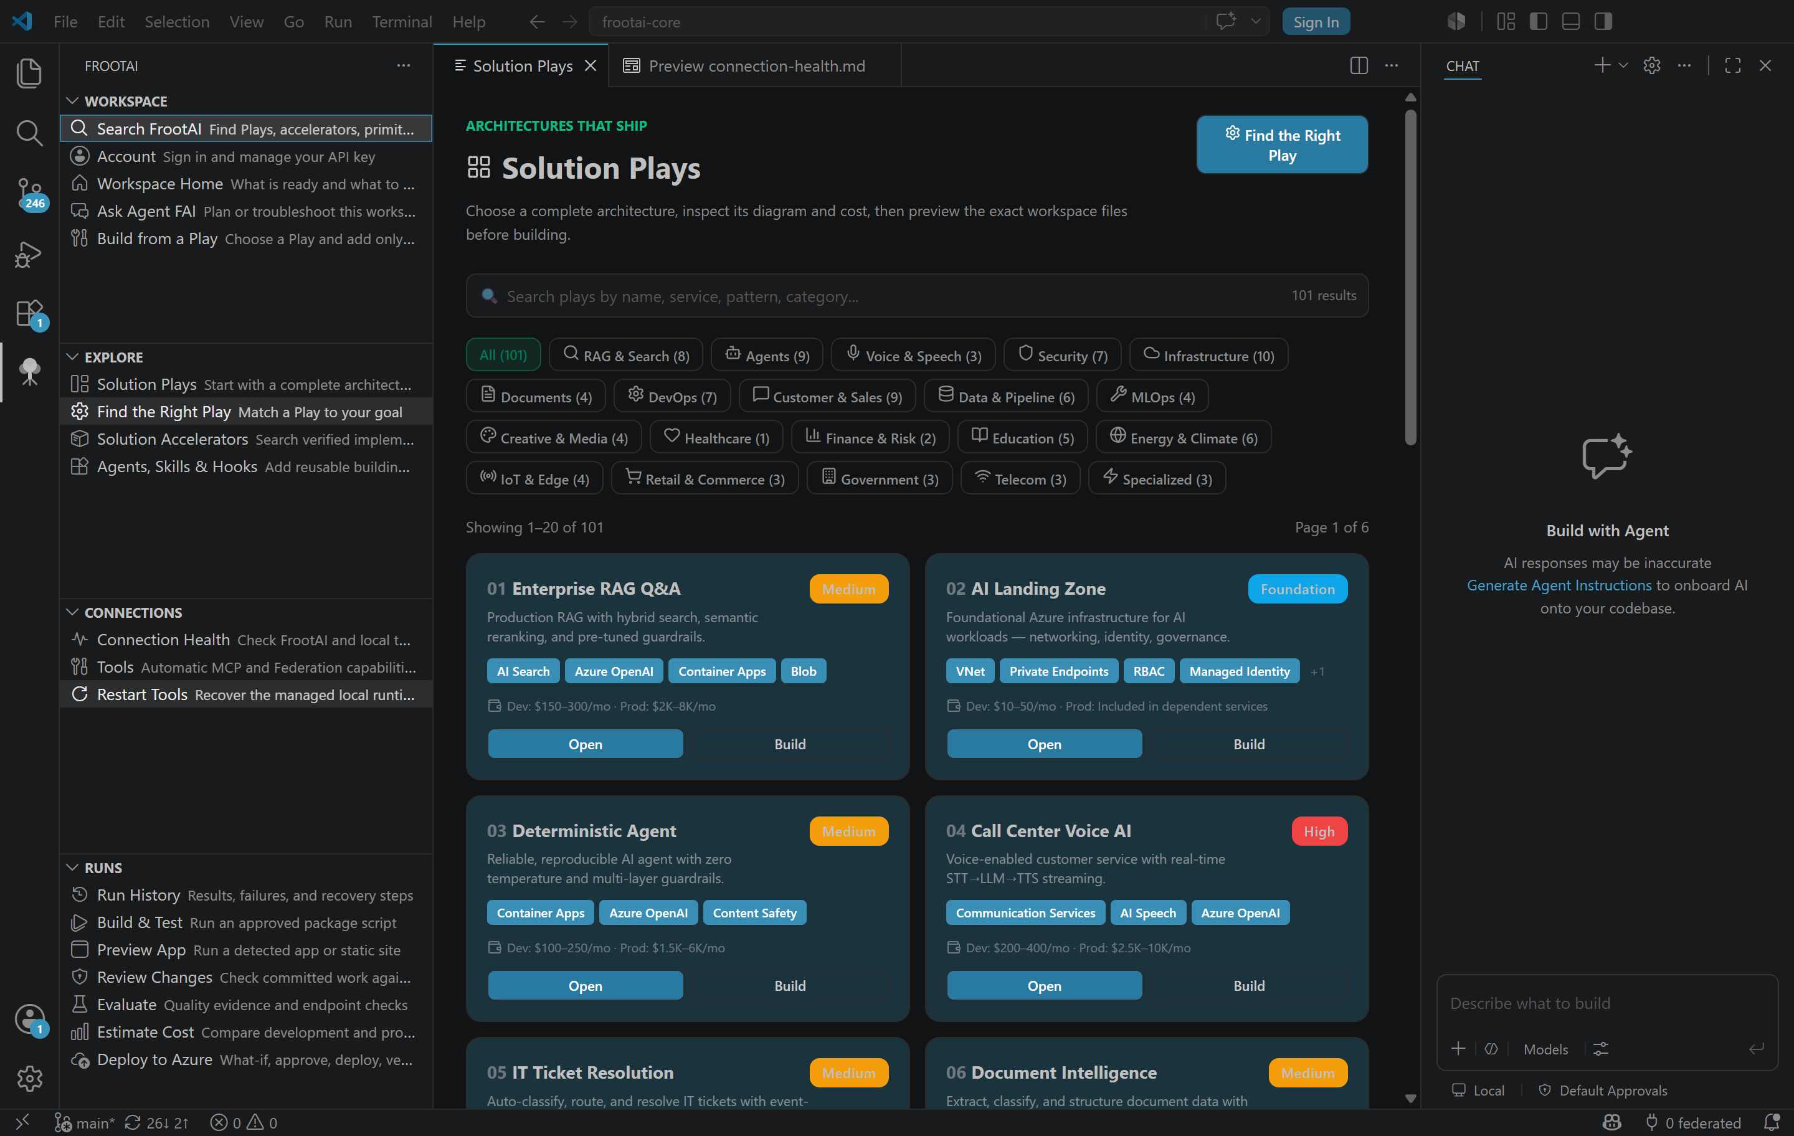Open Run and Debug view
This screenshot has width=1794, height=1136.
coord(29,254)
